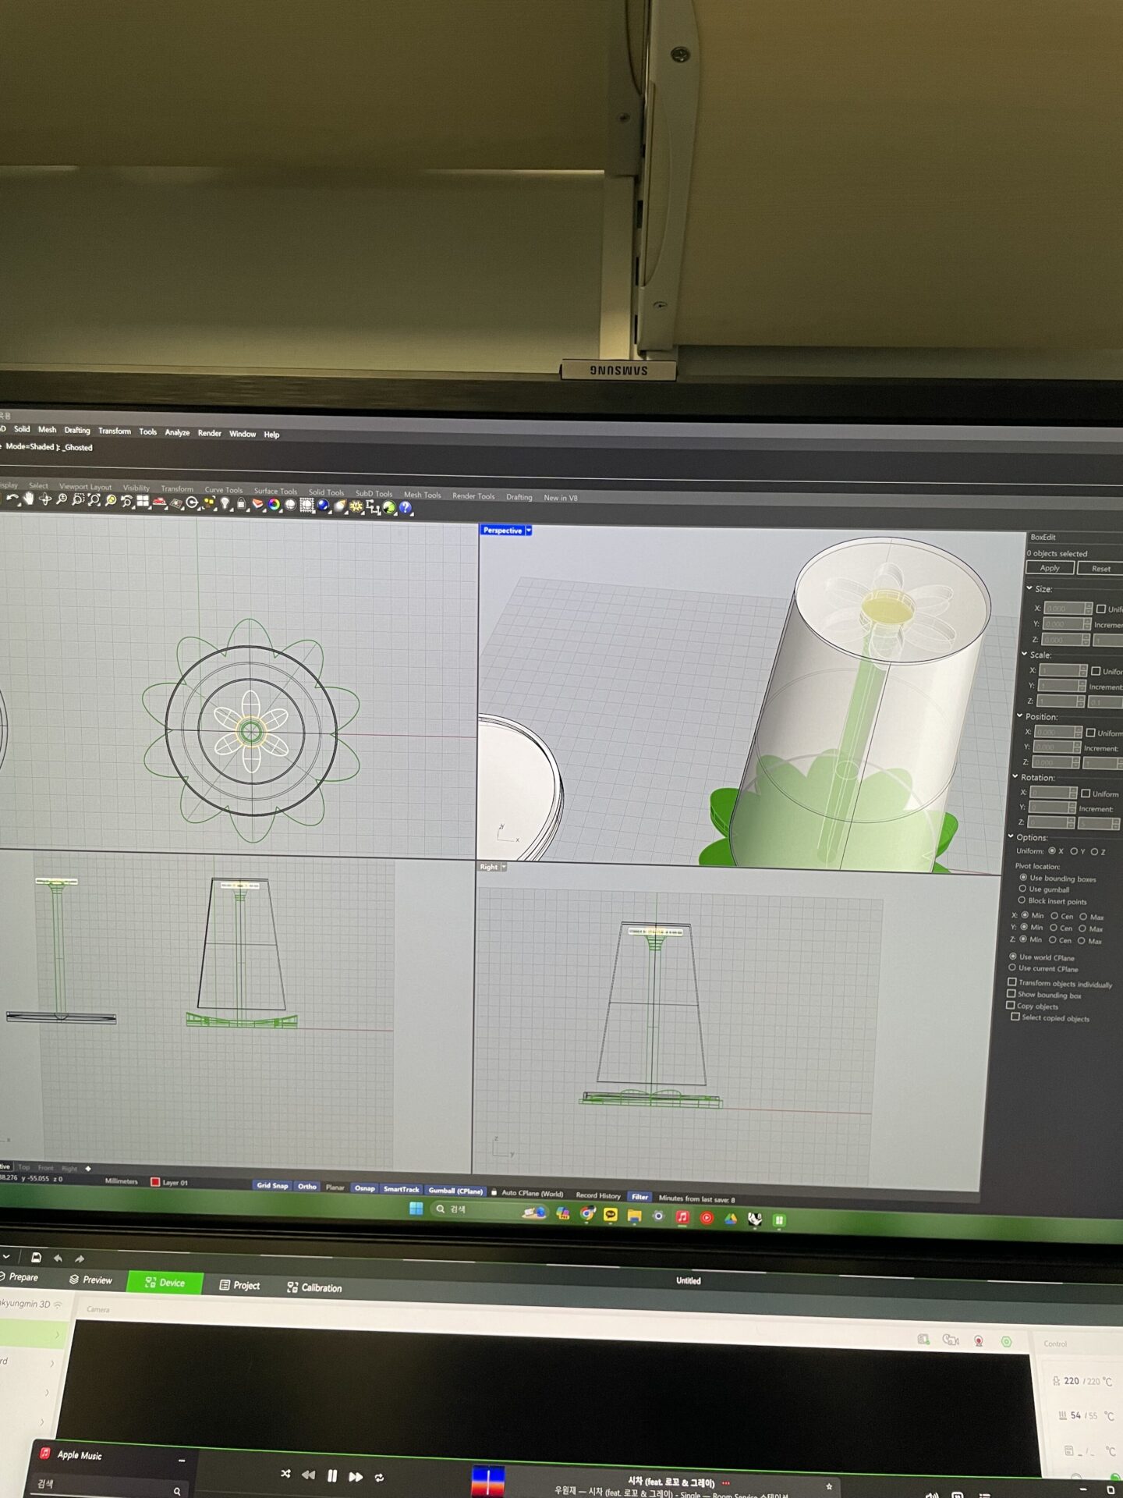Image resolution: width=1123 pixels, height=1498 pixels.
Task: Open the four-viewport layout icon
Action: (x=143, y=501)
